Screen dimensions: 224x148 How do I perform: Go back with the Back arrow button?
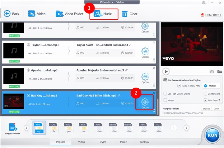pyautogui.click(x=11, y=14)
